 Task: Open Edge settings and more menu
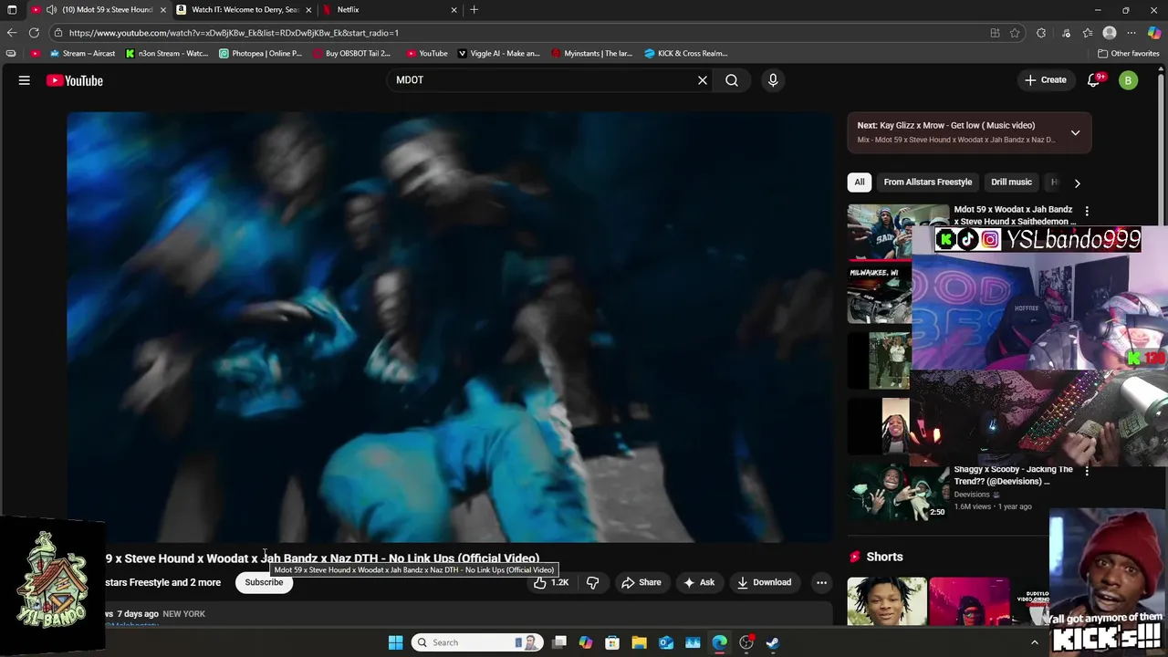(1131, 33)
